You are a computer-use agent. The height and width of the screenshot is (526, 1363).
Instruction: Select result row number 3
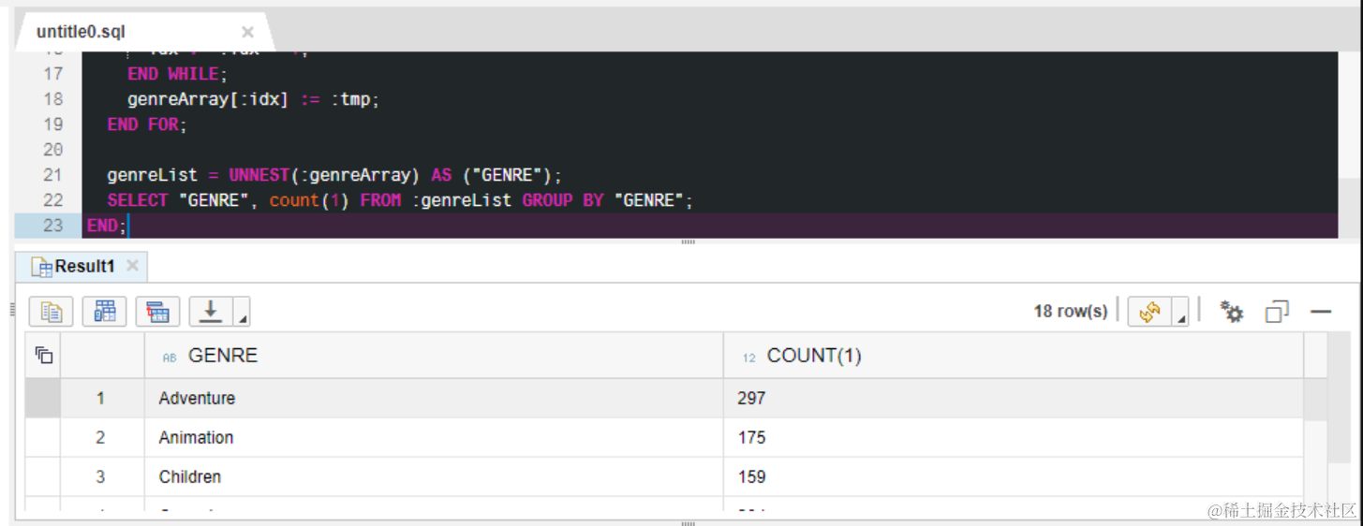(x=101, y=477)
